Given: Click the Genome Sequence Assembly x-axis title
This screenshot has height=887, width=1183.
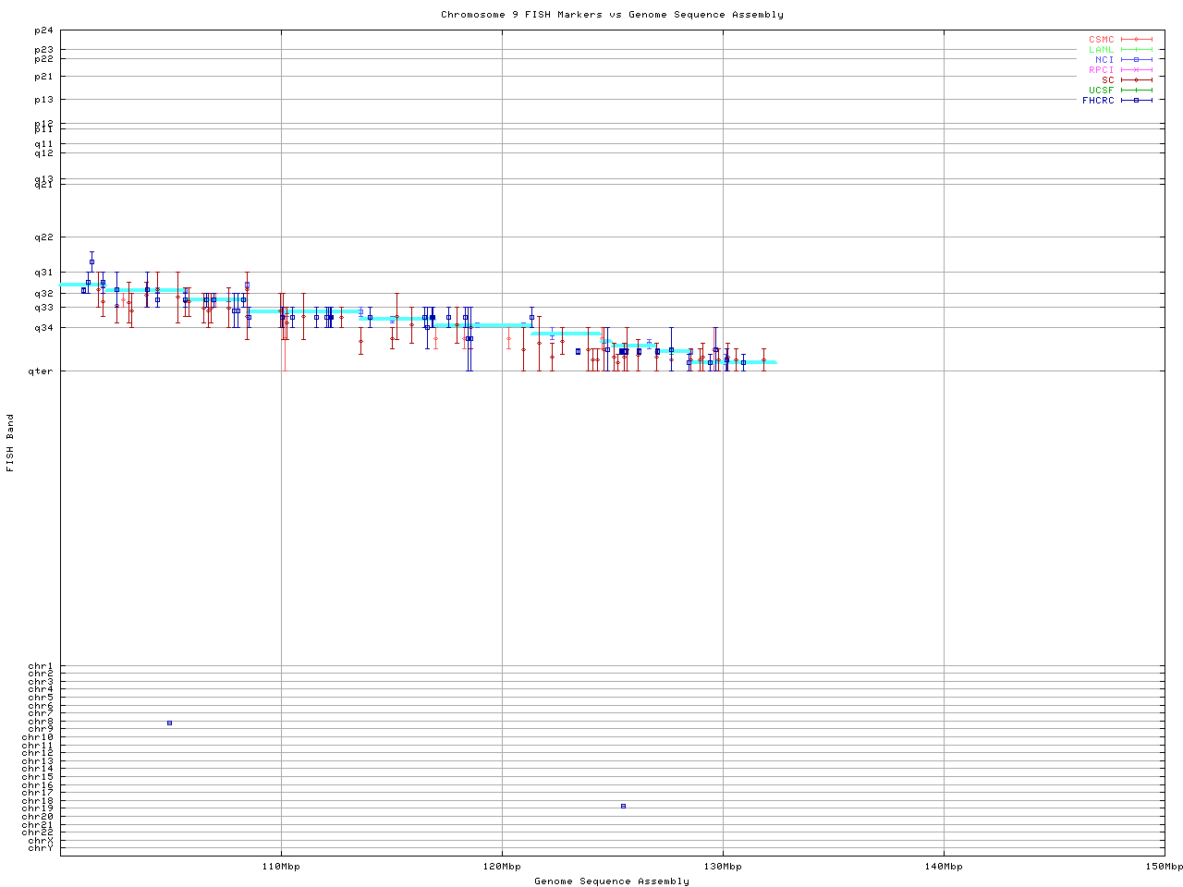Looking at the screenshot, I should (612, 881).
